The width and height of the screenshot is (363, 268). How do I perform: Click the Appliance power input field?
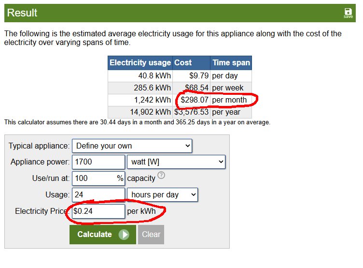(98, 162)
